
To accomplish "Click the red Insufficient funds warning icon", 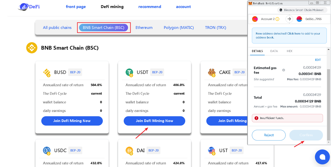I will click(x=256, y=118).
